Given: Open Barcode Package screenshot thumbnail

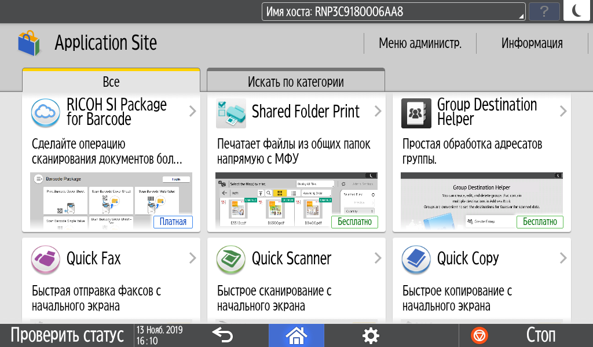Looking at the screenshot, I should tap(111, 201).
